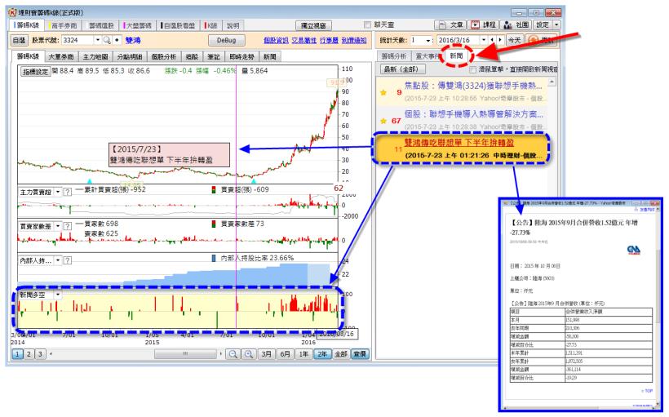Open the 社團 community button
Image resolution: width=669 pixels, height=417 pixels.
516,24
